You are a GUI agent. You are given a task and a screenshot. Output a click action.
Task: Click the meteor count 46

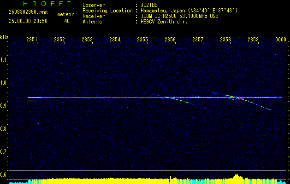click(x=67, y=21)
